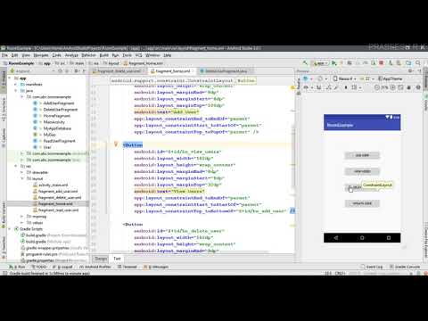Open the Gradle Console tool window

(x=405, y=267)
